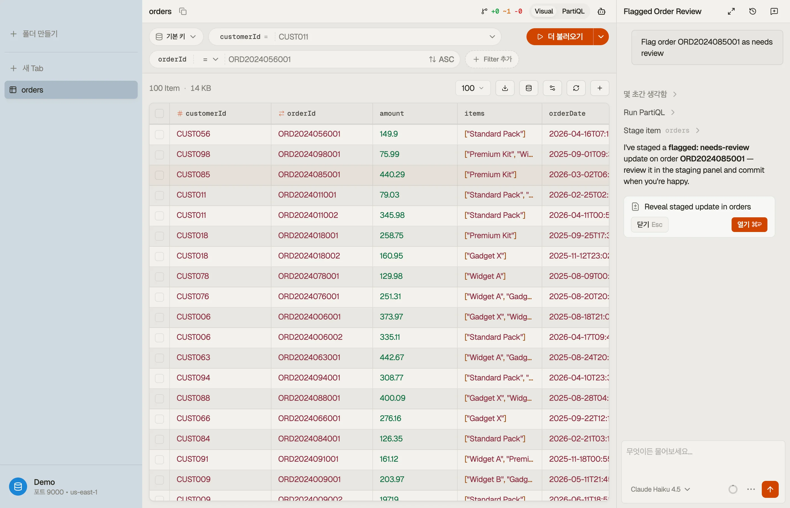Screen dimensions: 790x508
Task: Select orders tab in sidebar
Action: 71,90
